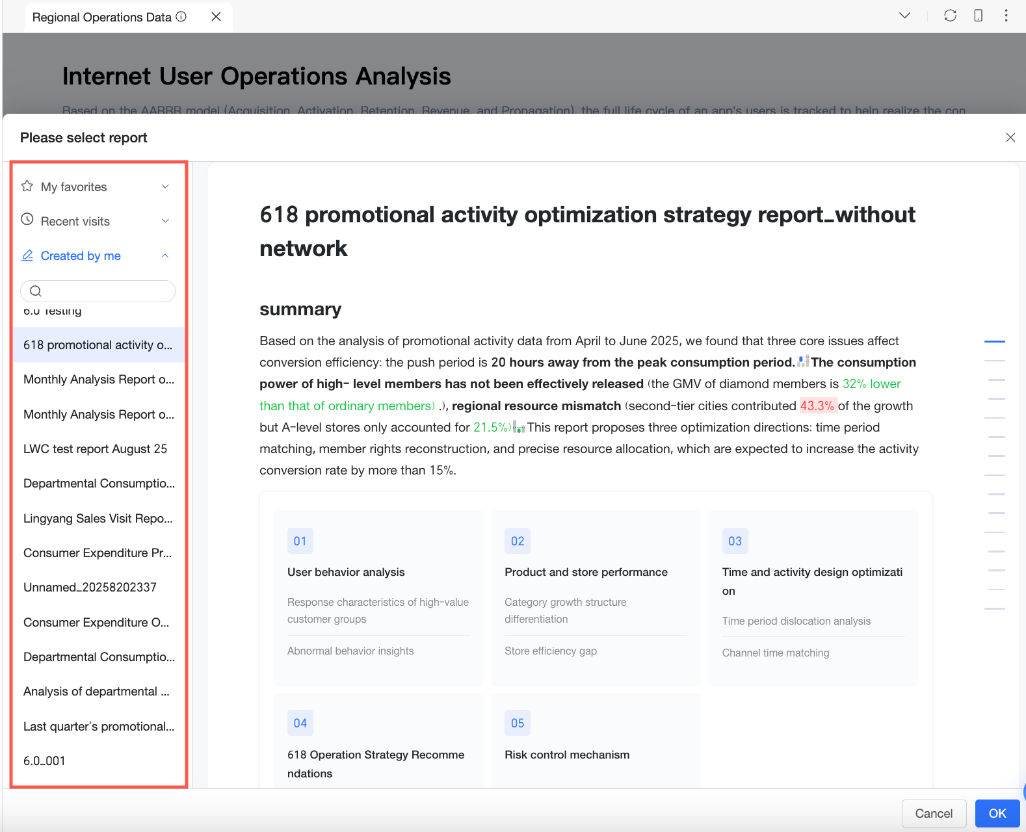
Task: Click the info icon beside Regional Operations Data
Action: pyautogui.click(x=181, y=17)
